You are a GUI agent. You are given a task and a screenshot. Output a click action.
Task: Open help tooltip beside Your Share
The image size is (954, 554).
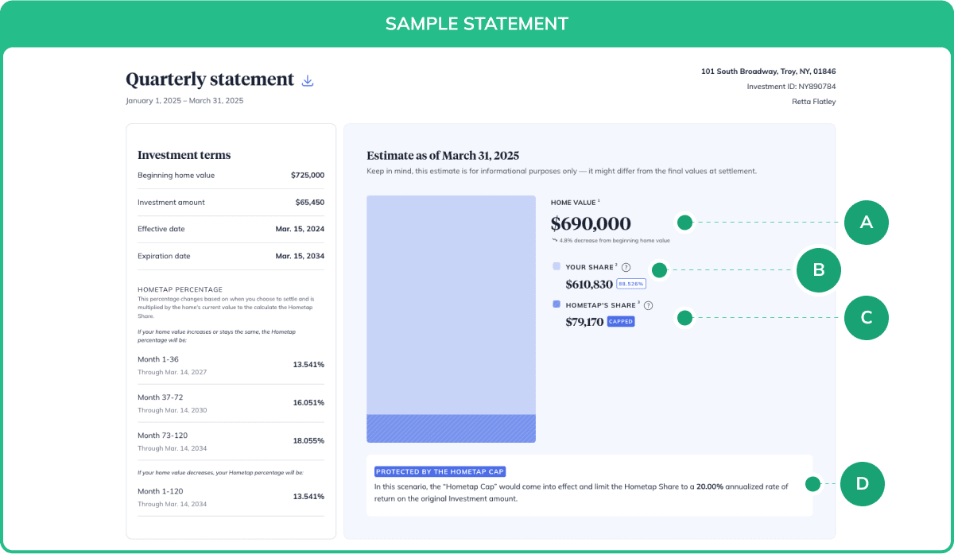[x=626, y=268]
